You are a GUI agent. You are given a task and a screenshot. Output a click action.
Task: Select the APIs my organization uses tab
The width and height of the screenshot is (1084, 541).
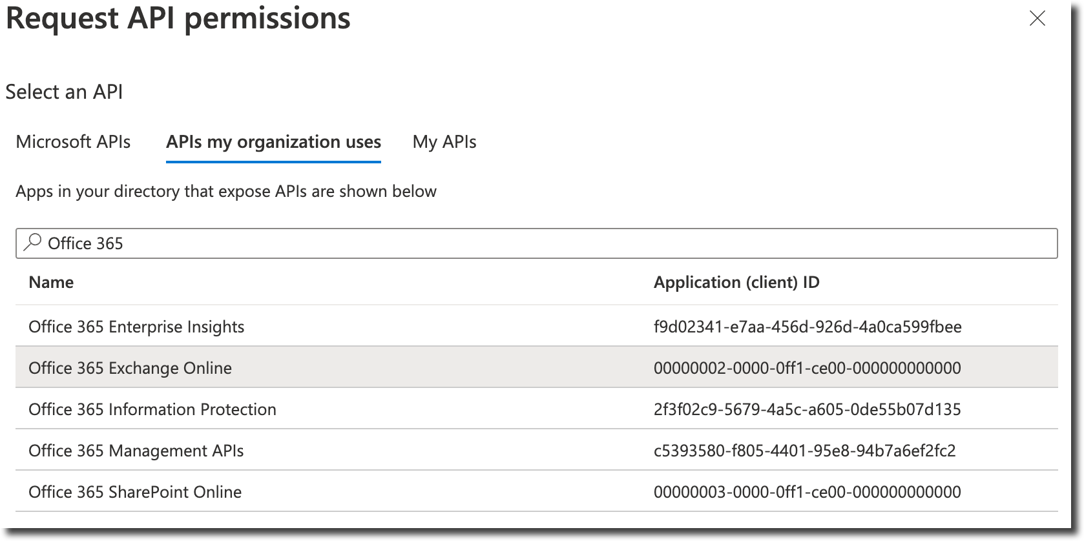273,142
